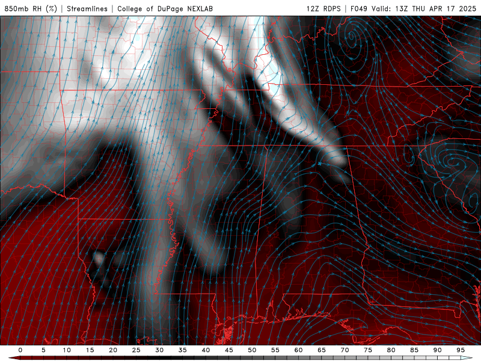Click the 80 label on the humidity scale
481x361 pixels.
click(x=391, y=350)
